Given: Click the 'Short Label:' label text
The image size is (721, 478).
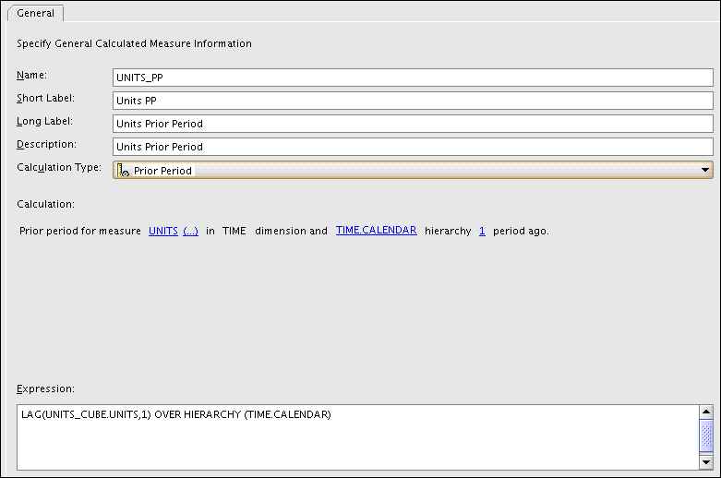Looking at the screenshot, I should [x=46, y=98].
